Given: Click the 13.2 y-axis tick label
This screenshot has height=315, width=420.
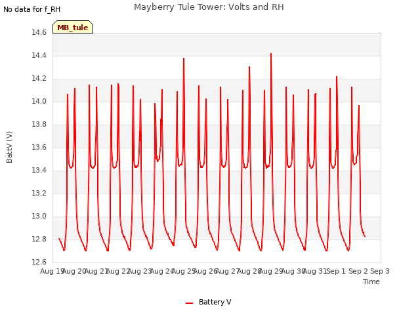Looking at the screenshot, I should 39,193.
